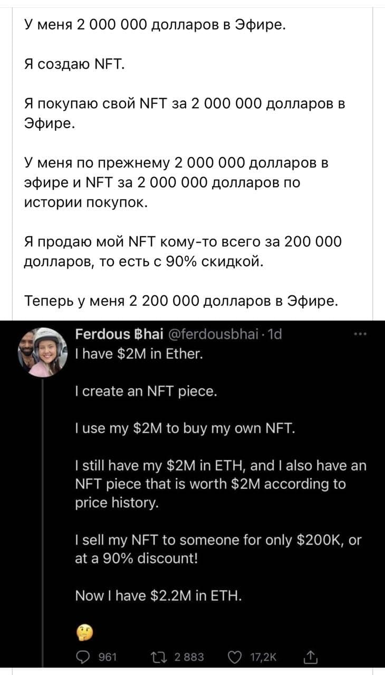Open the @ferdousbhai handle link

click(213, 335)
